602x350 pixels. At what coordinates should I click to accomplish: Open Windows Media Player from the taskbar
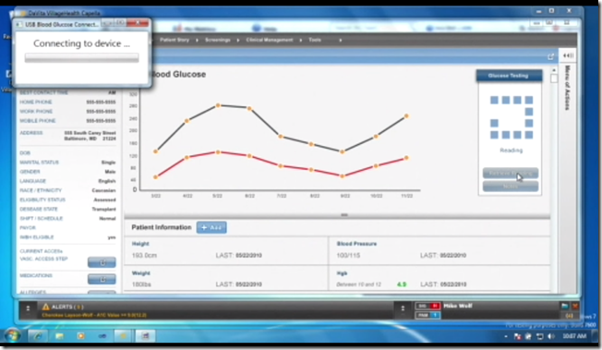(80, 336)
